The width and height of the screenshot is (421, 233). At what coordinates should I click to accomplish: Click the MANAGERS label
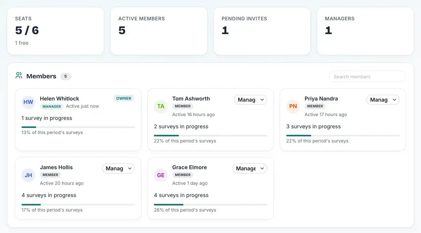[x=339, y=19]
